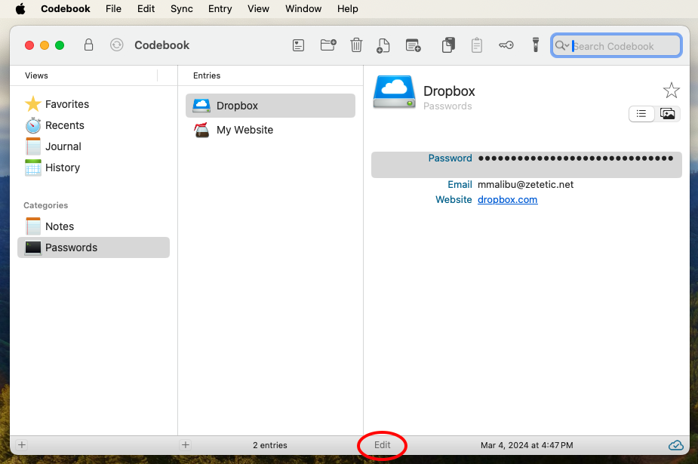Viewport: 698px width, 464px height.
Task: Select the My Website entry
Action: point(270,130)
